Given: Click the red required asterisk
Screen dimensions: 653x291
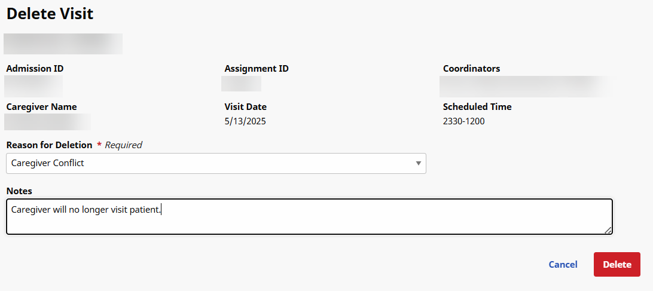Looking at the screenshot, I should point(99,145).
